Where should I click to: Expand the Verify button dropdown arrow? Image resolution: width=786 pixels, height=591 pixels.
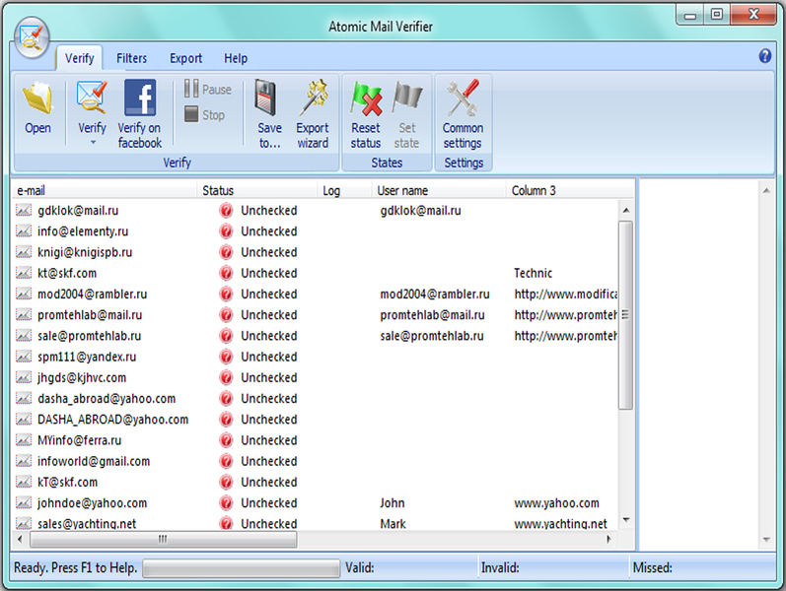[x=93, y=143]
